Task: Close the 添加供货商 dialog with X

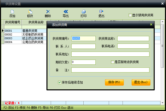Action: coord(151,24)
